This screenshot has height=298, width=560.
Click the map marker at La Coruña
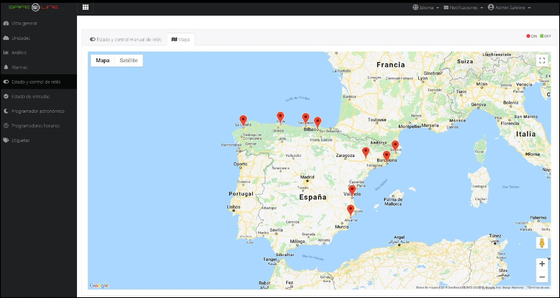point(243,120)
